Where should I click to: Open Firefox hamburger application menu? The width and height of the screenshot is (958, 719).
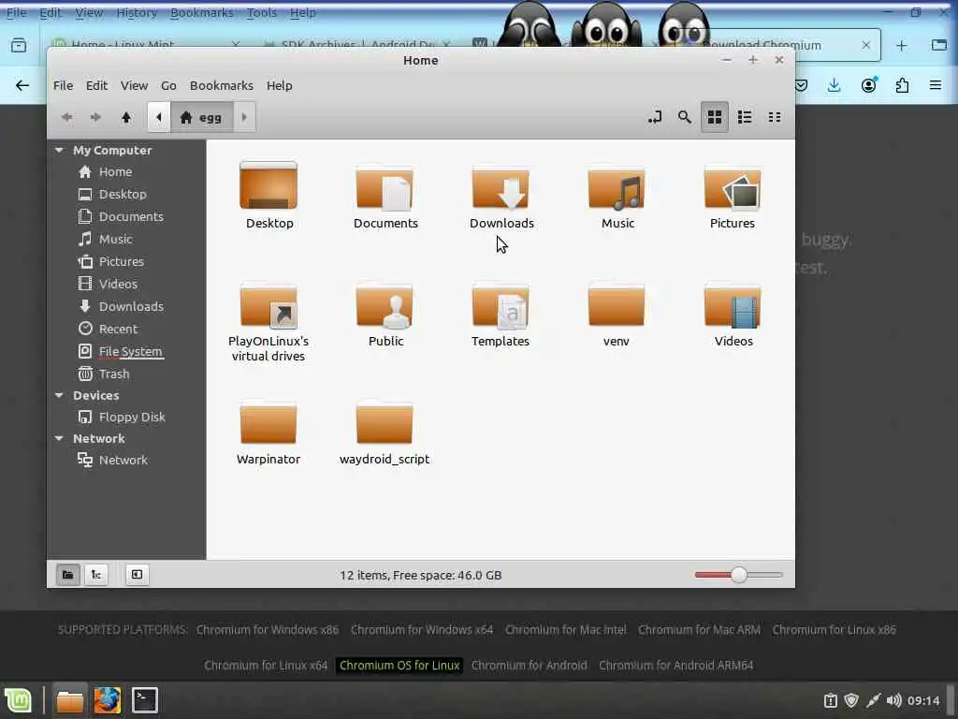pos(936,85)
